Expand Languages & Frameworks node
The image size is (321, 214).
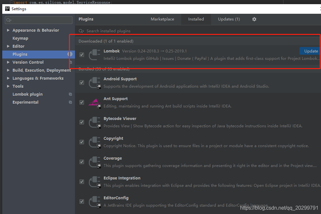point(8,78)
